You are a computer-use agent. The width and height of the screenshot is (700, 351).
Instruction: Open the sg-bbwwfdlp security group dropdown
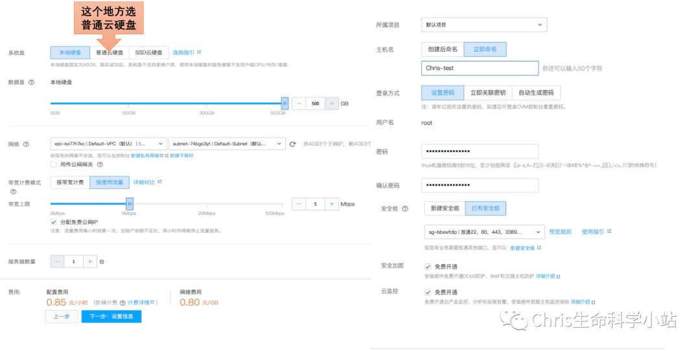coord(484,232)
